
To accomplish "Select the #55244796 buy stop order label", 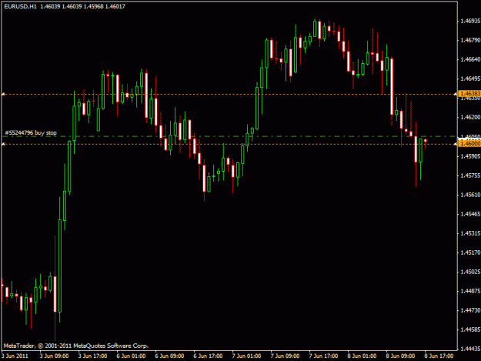I will point(31,133).
